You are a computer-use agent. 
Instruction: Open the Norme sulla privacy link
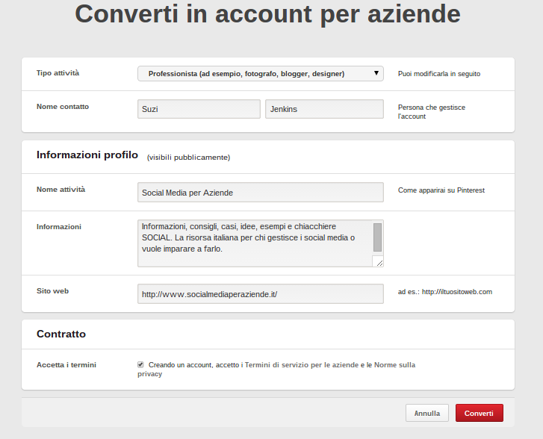[x=276, y=370]
